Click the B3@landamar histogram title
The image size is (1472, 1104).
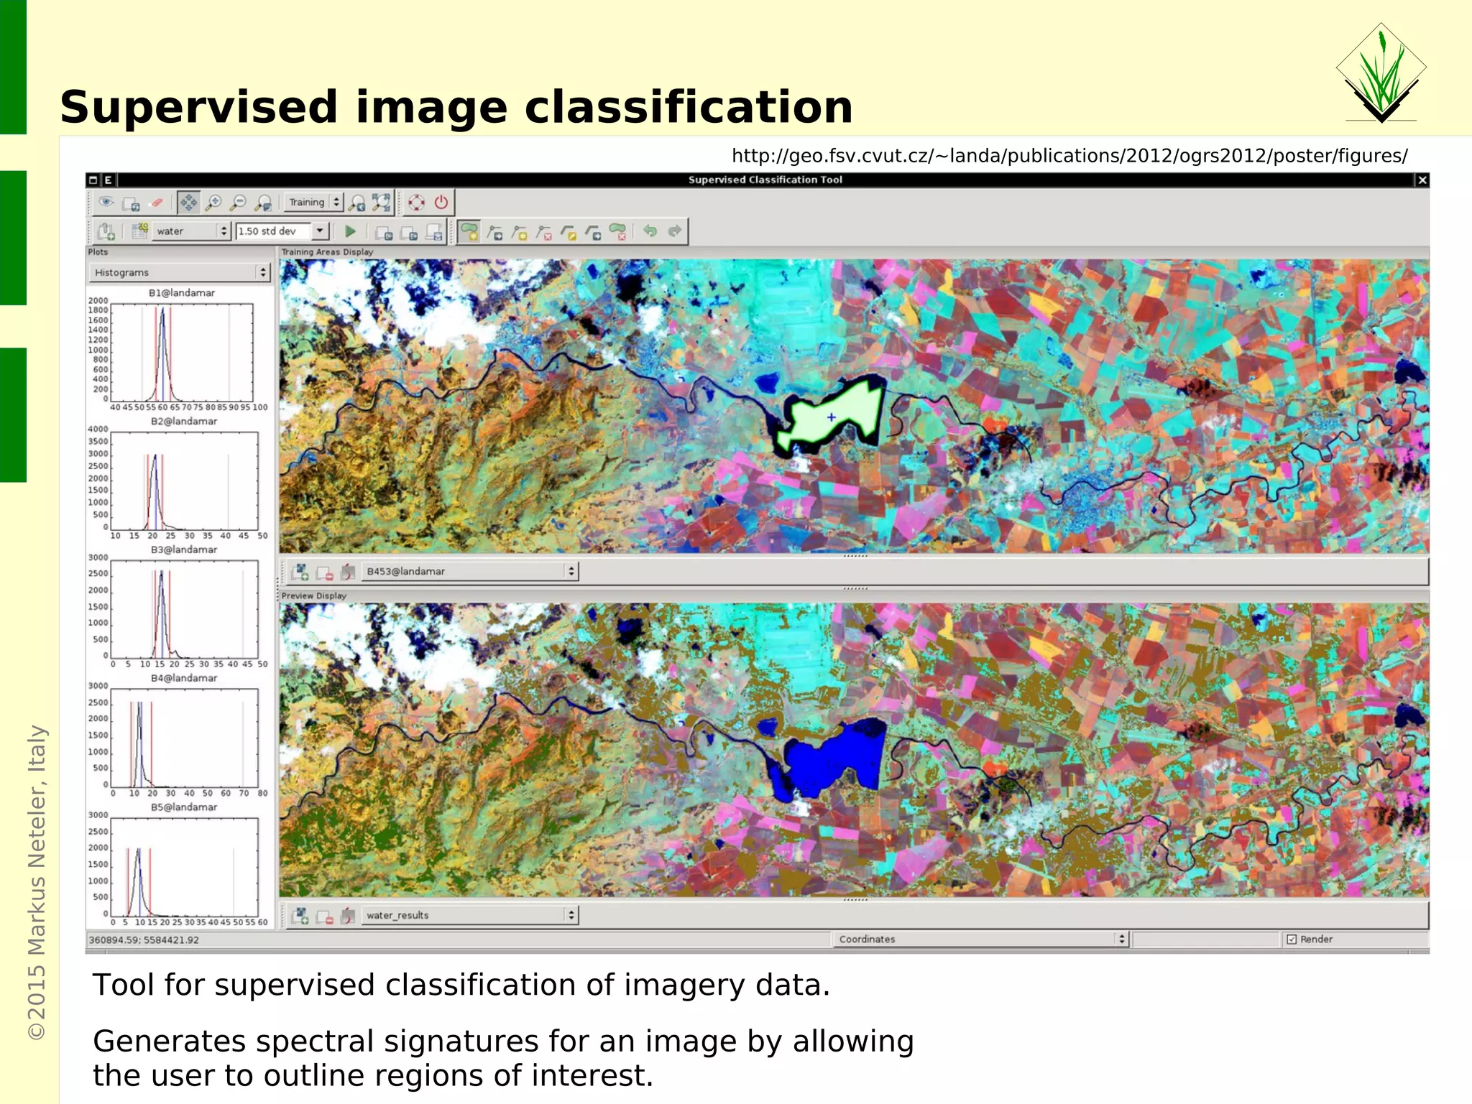pyautogui.click(x=184, y=550)
